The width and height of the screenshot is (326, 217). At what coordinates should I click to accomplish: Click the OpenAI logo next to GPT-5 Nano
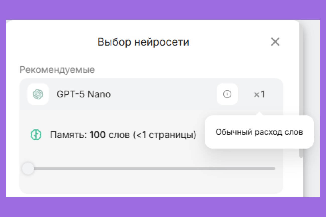pyautogui.click(x=38, y=94)
